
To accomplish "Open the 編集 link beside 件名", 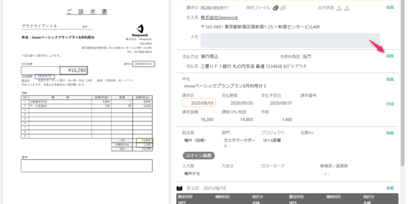I will click(x=390, y=79).
